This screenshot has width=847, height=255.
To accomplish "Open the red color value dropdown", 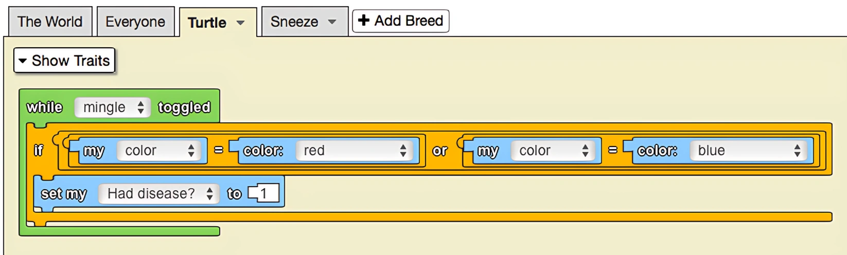I will click(355, 151).
